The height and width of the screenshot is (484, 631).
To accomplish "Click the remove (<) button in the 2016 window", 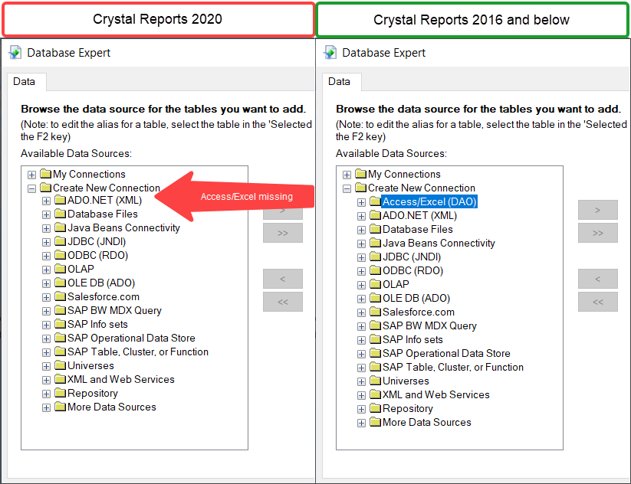I will point(598,279).
